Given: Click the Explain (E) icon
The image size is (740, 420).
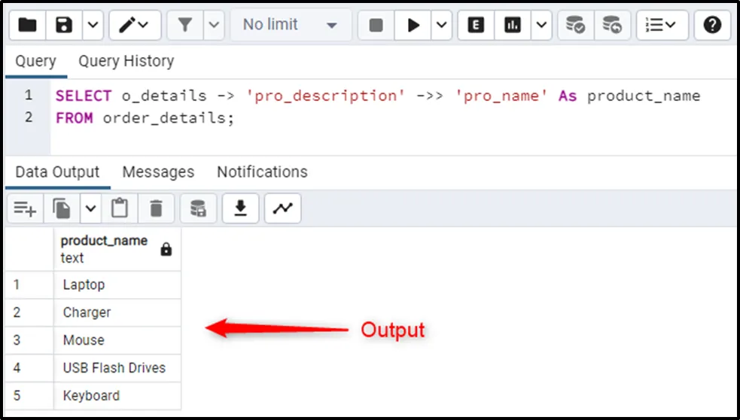Looking at the screenshot, I should (x=476, y=25).
